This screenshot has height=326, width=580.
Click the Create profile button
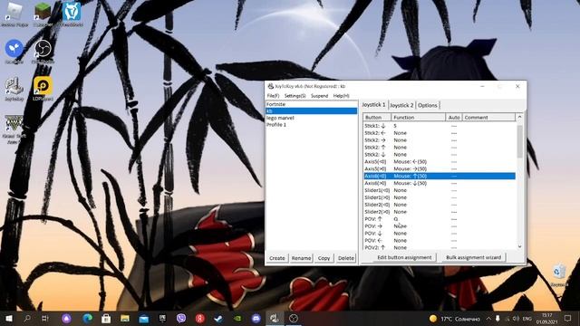point(277,258)
